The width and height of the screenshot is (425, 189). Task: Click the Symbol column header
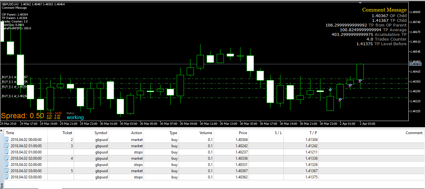101,133
